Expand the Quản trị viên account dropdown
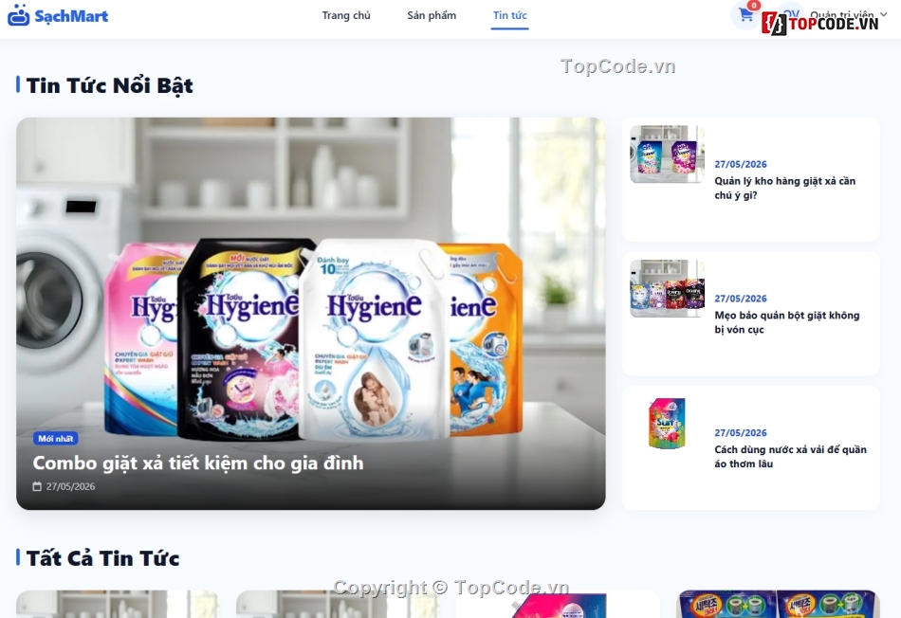The width and height of the screenshot is (901, 618). pyautogui.click(x=848, y=15)
